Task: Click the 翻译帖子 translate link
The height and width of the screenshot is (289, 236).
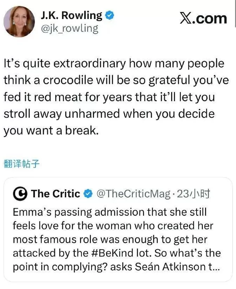Action: 20,164
